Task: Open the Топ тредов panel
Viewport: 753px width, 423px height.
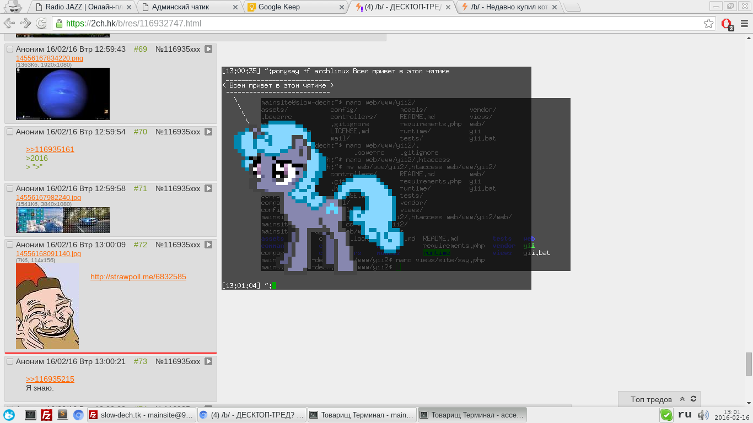Action: [x=651, y=399]
